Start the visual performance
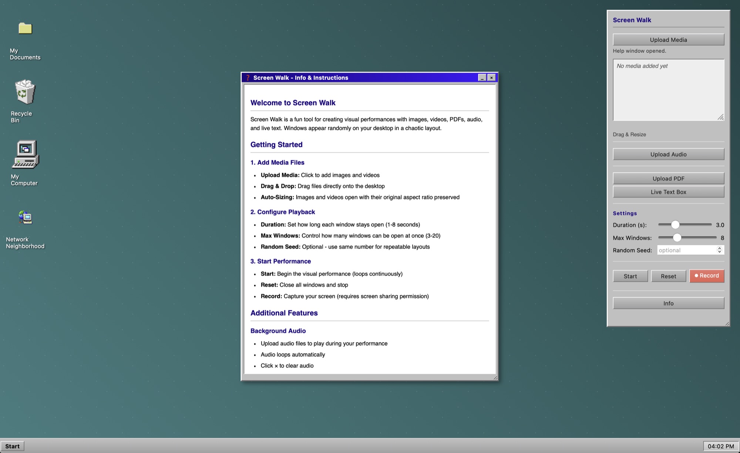Viewport: 740px width, 453px height. pyautogui.click(x=630, y=276)
